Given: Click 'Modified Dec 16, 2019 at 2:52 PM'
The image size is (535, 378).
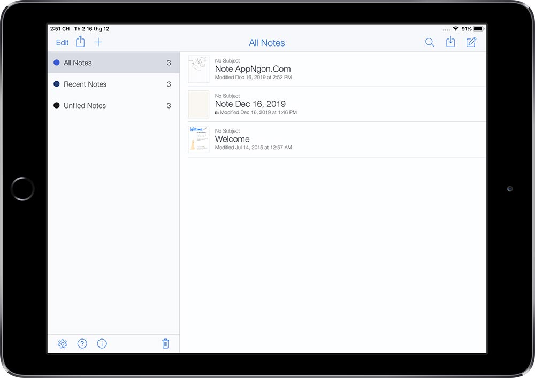Looking at the screenshot, I should click(253, 78).
